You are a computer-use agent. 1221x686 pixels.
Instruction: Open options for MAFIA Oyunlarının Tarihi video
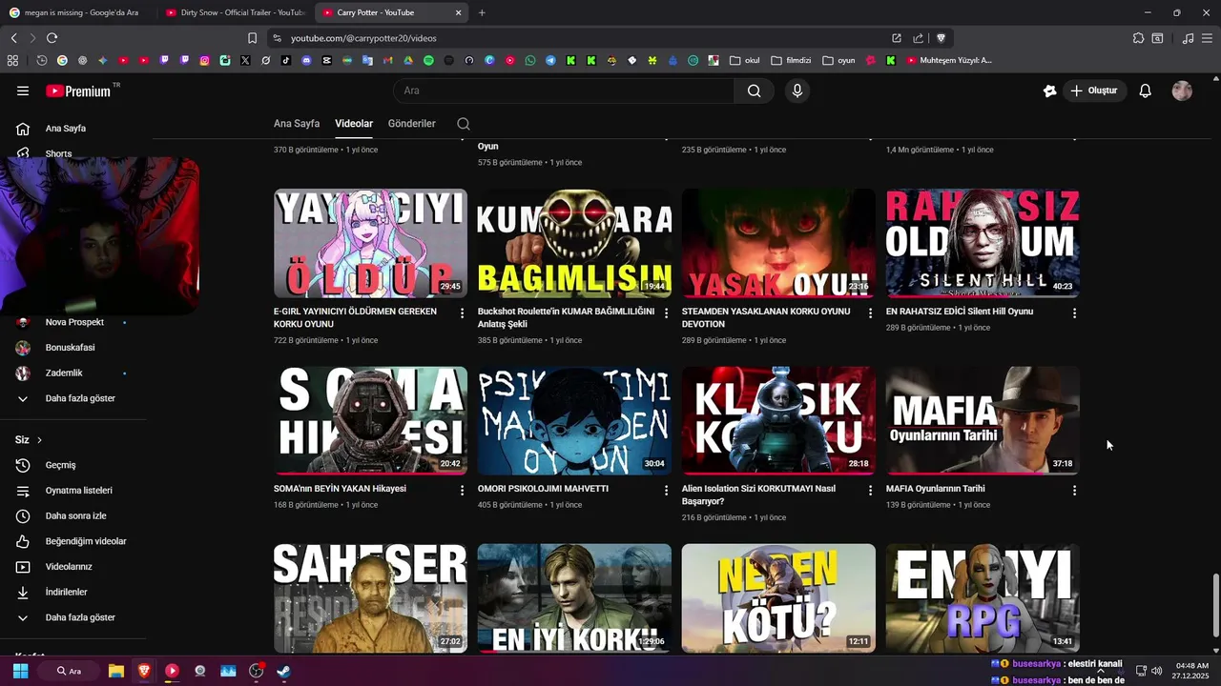[1074, 490]
